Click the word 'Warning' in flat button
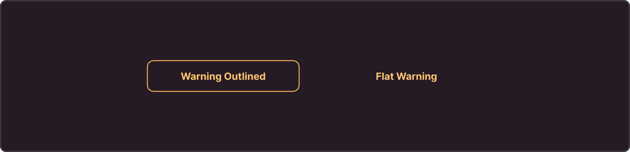 417,77
